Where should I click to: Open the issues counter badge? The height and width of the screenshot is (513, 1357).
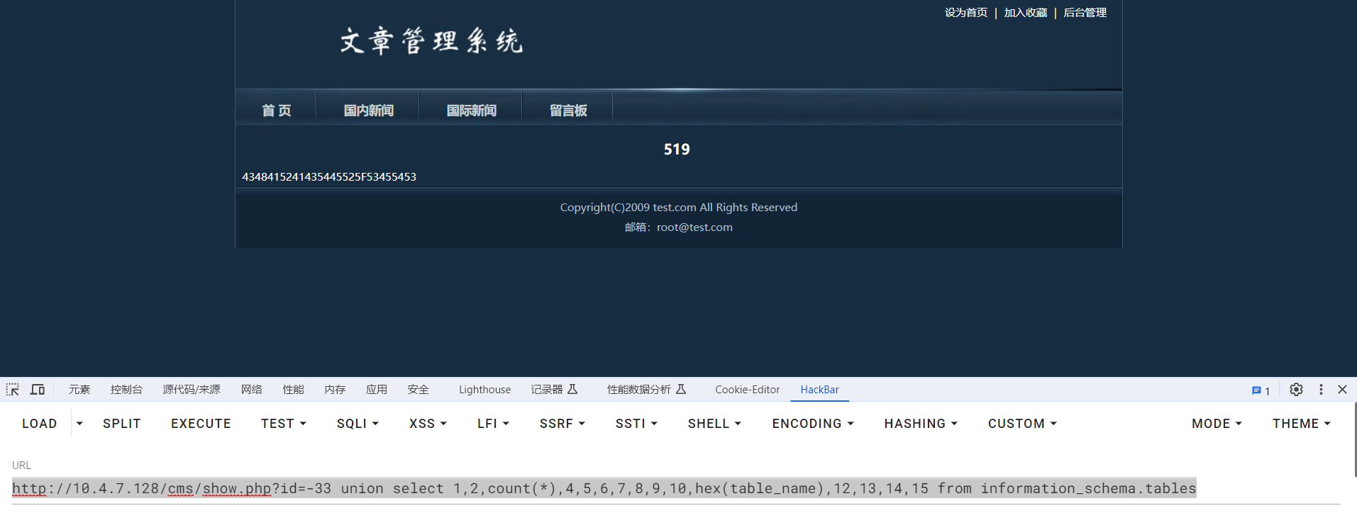tap(1261, 390)
